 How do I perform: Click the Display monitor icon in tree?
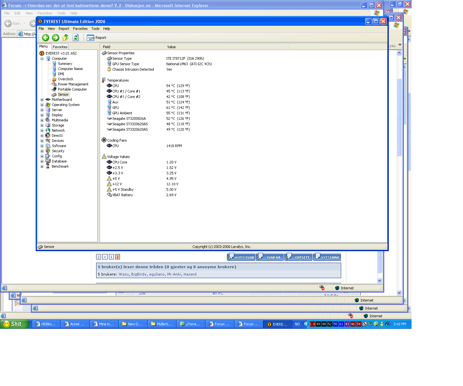point(48,115)
